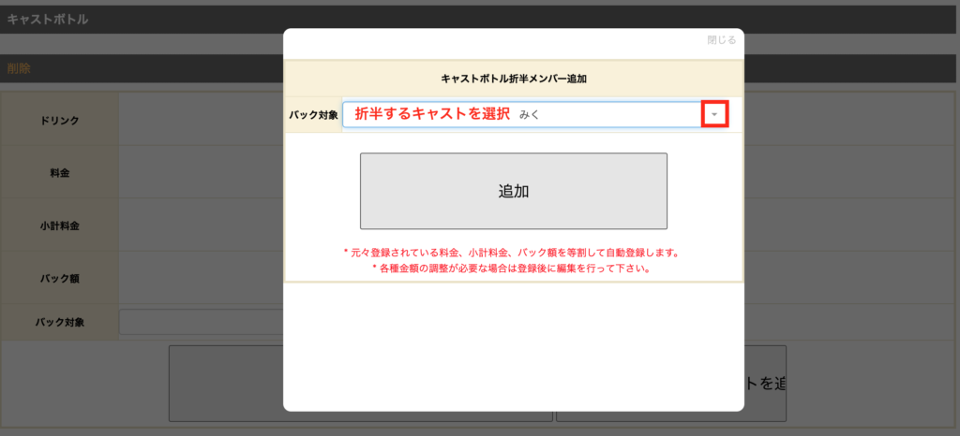The width and height of the screenshot is (960, 436).
Task: Click the キャストボトル折半メンバー追加 dialog heading
Action: click(x=514, y=79)
